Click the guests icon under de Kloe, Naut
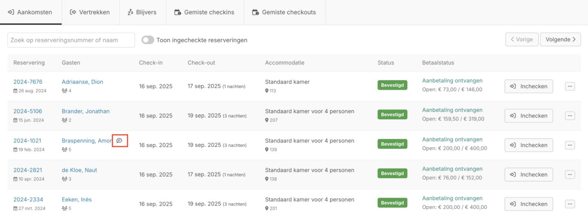This screenshot has height=217, width=588. tap(64, 179)
